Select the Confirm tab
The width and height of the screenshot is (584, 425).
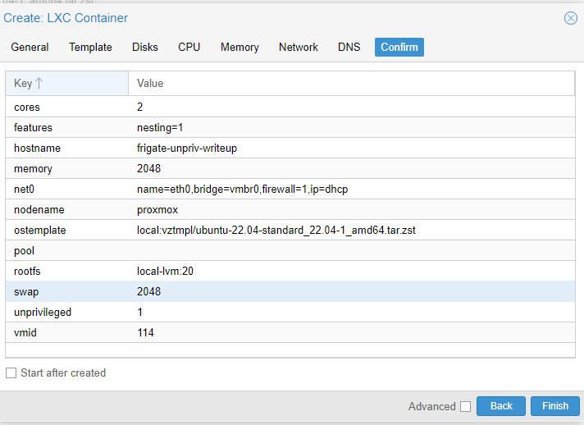[x=399, y=48]
